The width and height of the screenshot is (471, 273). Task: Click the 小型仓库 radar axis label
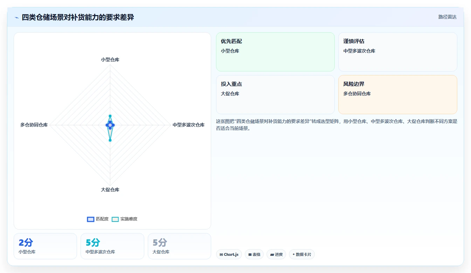point(110,60)
